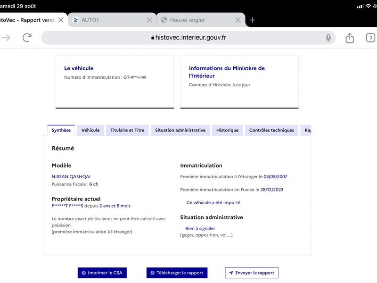Reload the page with the refresh icon
Screen dimensions: 377x283
click(27, 38)
